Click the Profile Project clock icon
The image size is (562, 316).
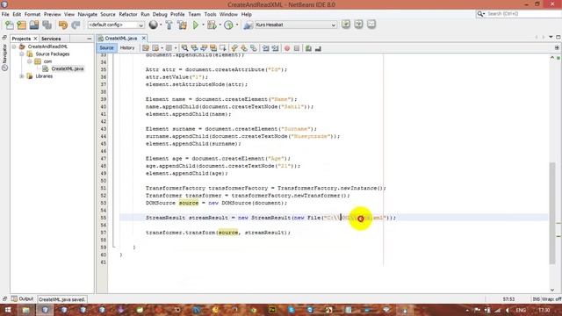click(228, 25)
